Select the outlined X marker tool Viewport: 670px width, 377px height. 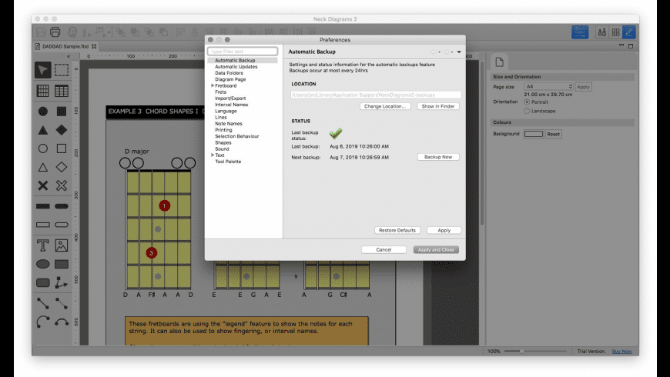click(x=62, y=185)
